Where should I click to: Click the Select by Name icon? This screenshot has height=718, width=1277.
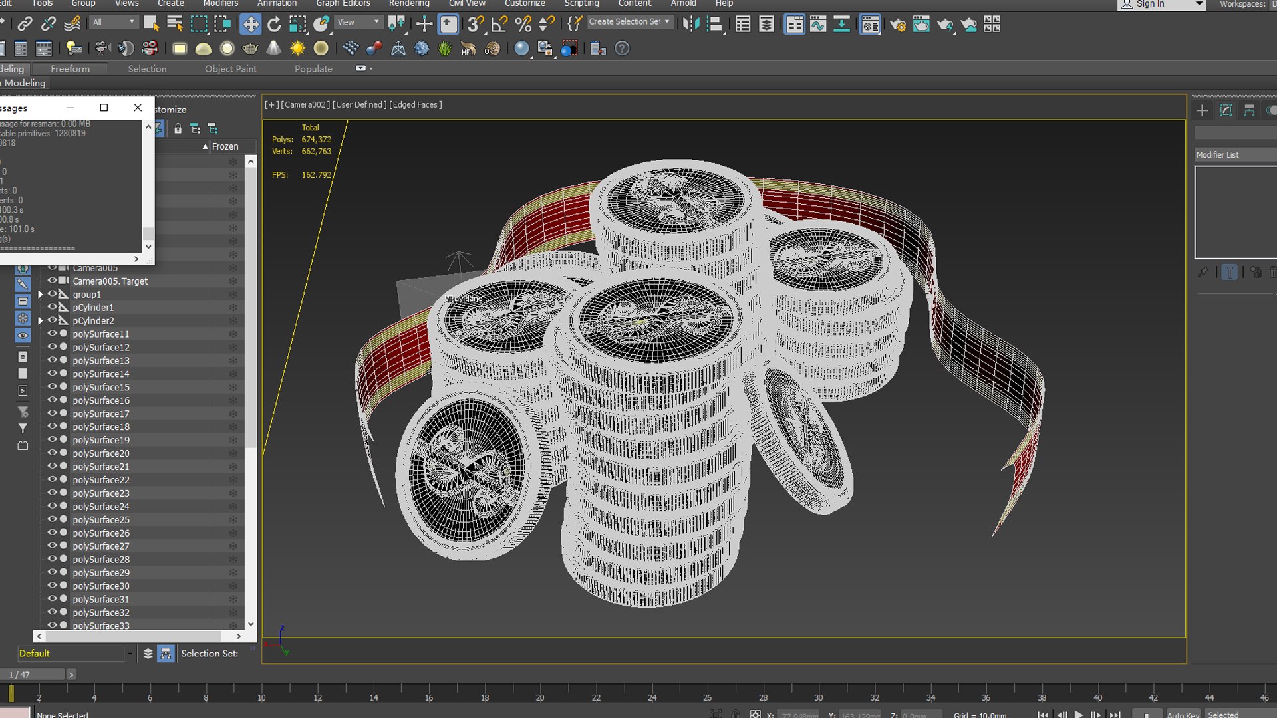click(x=175, y=25)
